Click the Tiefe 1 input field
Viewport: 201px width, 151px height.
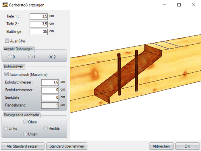[39, 17]
